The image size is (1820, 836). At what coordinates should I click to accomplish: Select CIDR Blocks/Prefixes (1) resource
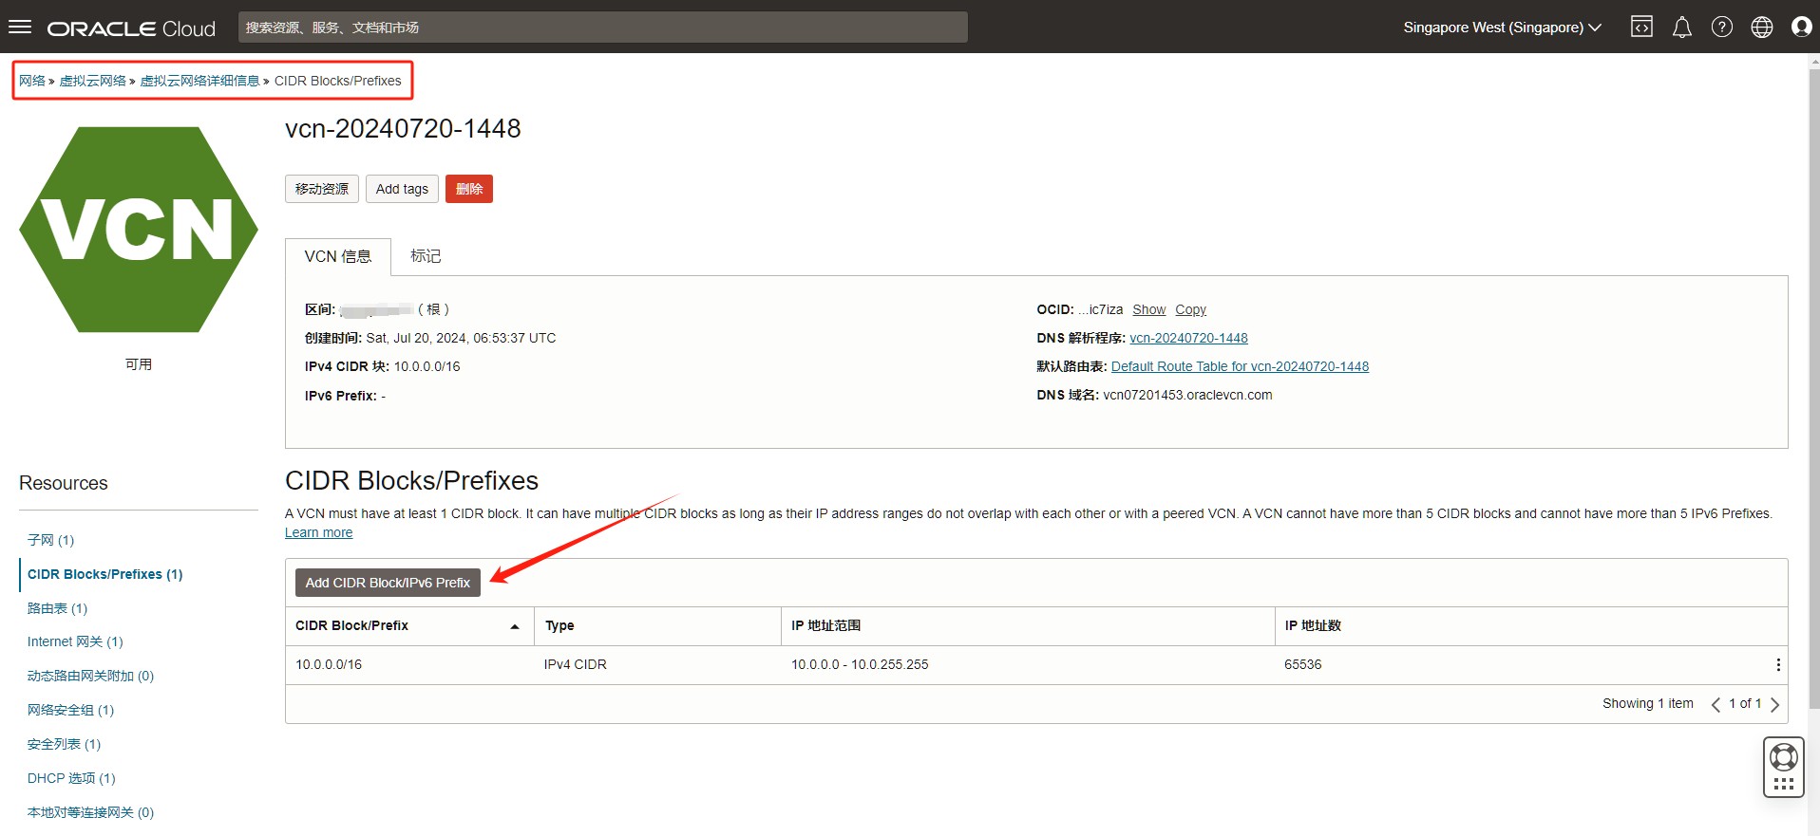[104, 575]
